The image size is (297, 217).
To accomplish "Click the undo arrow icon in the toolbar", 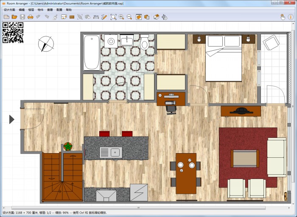I will click(x=39, y=17).
